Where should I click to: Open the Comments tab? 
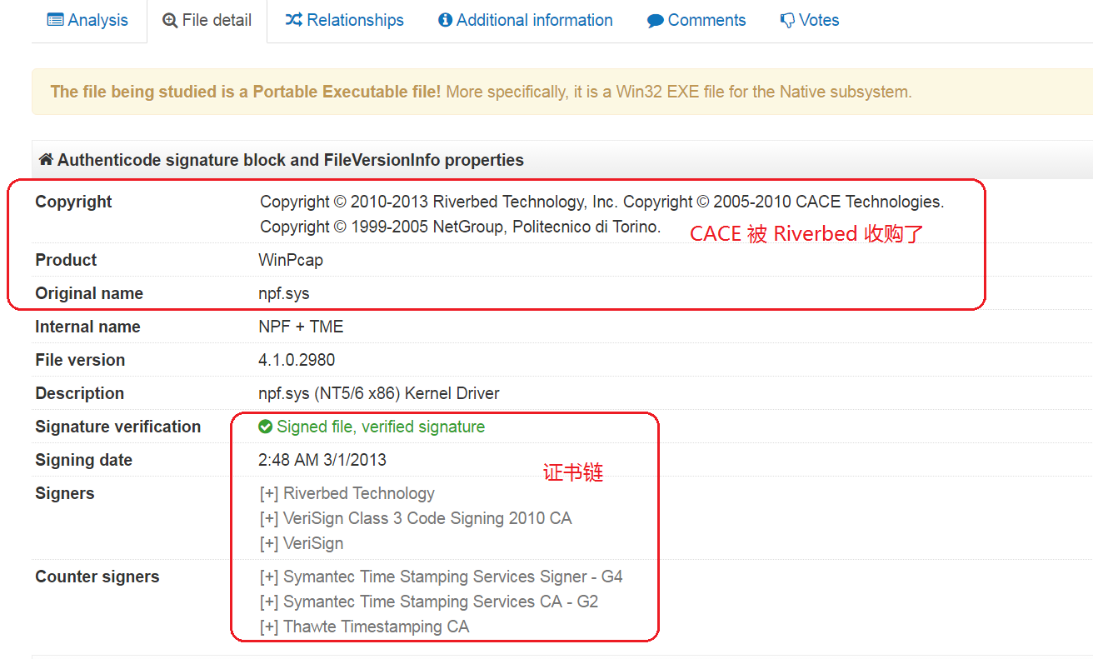coord(706,20)
